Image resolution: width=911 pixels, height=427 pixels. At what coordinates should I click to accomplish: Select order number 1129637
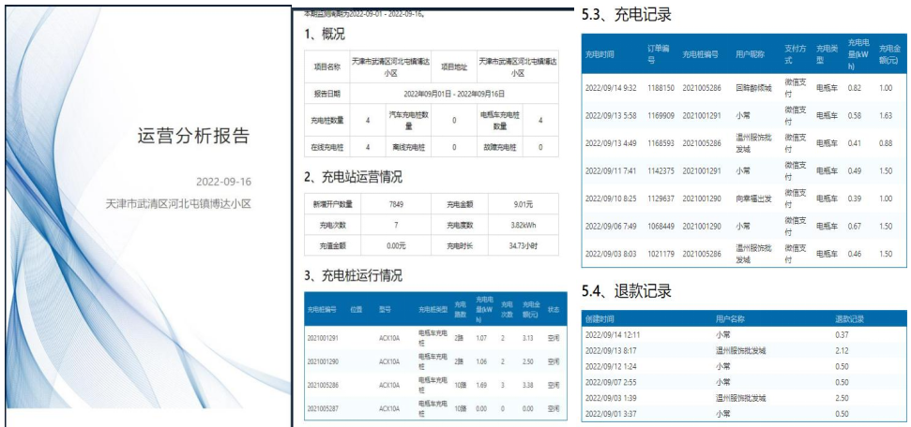coord(660,199)
